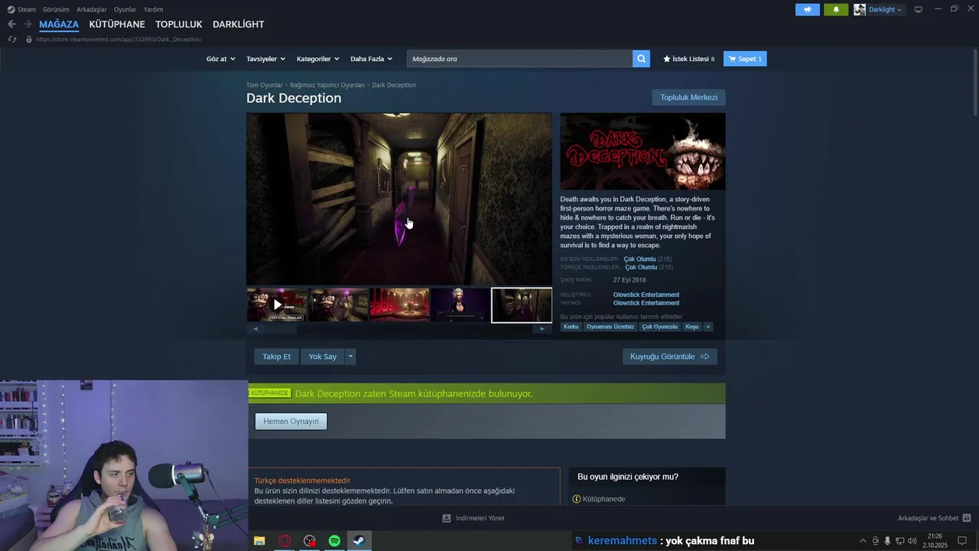Viewport: 979px width, 551px height.
Task: Click the Topluluk Merkezi button
Action: 688,97
